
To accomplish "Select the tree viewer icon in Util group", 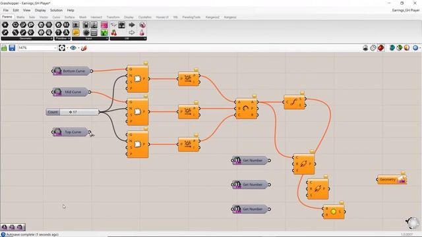I will [x=122, y=25].
